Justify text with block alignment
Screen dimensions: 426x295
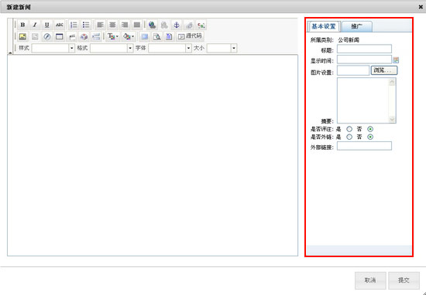coord(137,25)
